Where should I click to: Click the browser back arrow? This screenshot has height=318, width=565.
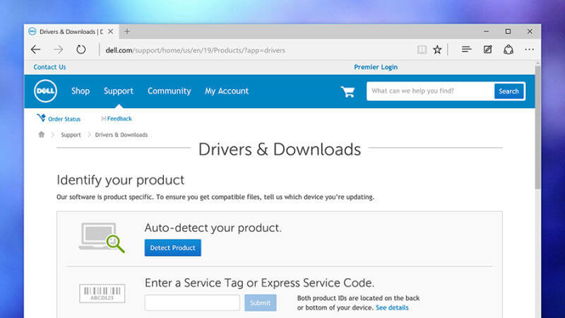36,49
